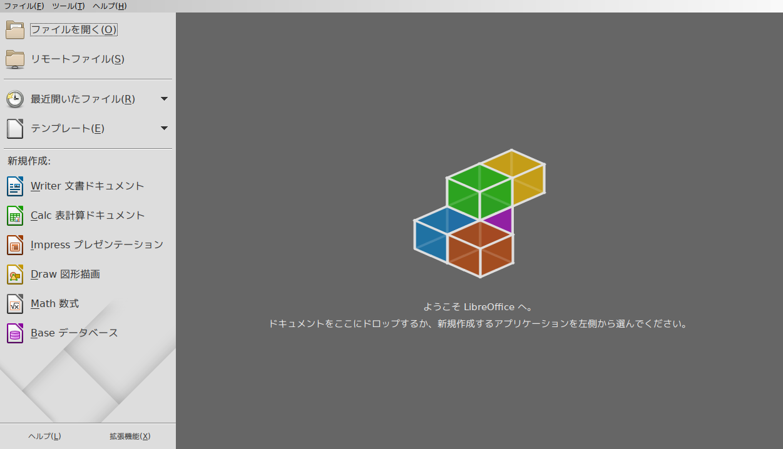Open the ヘルプ(H) menu in menu bar
Image resolution: width=783 pixels, height=449 pixels.
click(110, 6)
